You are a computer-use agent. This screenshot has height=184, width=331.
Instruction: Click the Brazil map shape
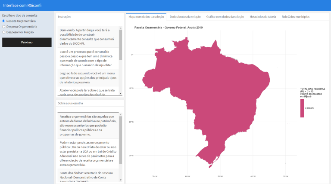215,95
